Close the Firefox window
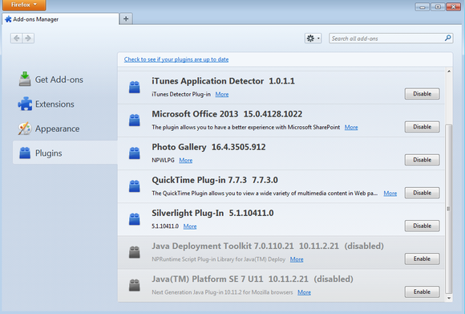 [x=454, y=6]
